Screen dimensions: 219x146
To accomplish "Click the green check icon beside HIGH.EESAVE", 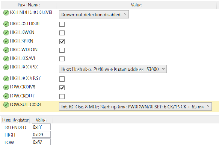I will (x=6, y=59).
